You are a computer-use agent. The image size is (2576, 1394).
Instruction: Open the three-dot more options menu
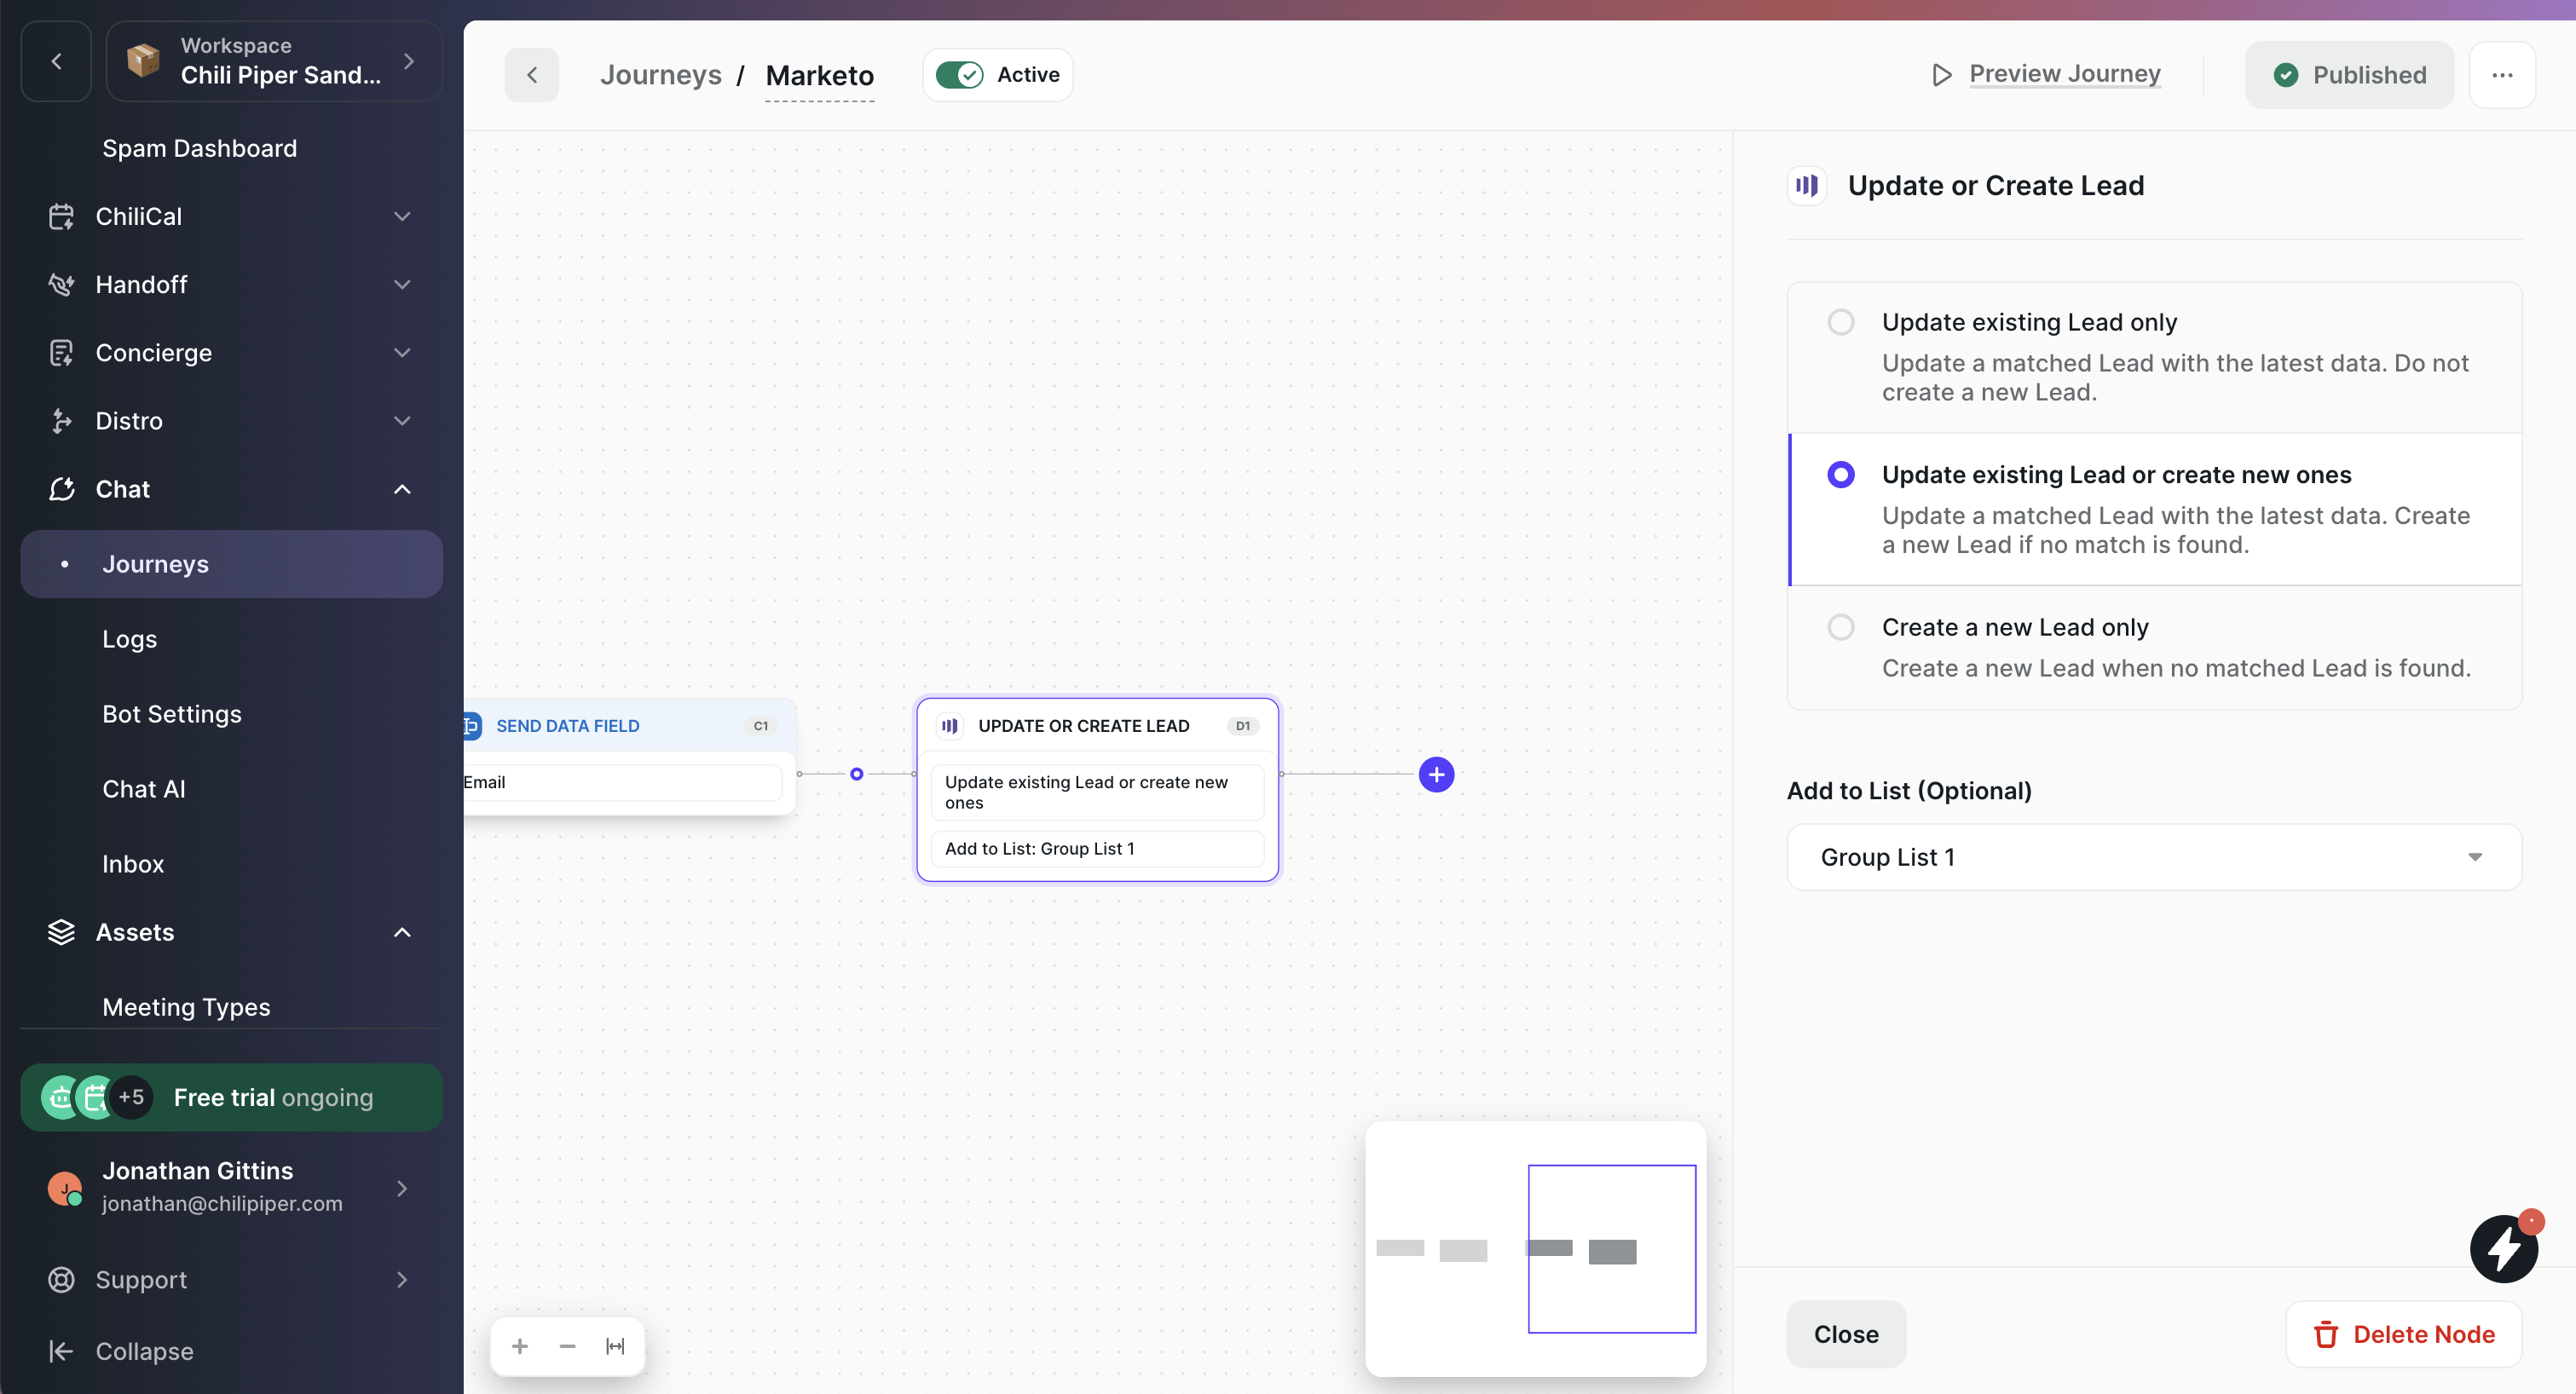point(2502,75)
